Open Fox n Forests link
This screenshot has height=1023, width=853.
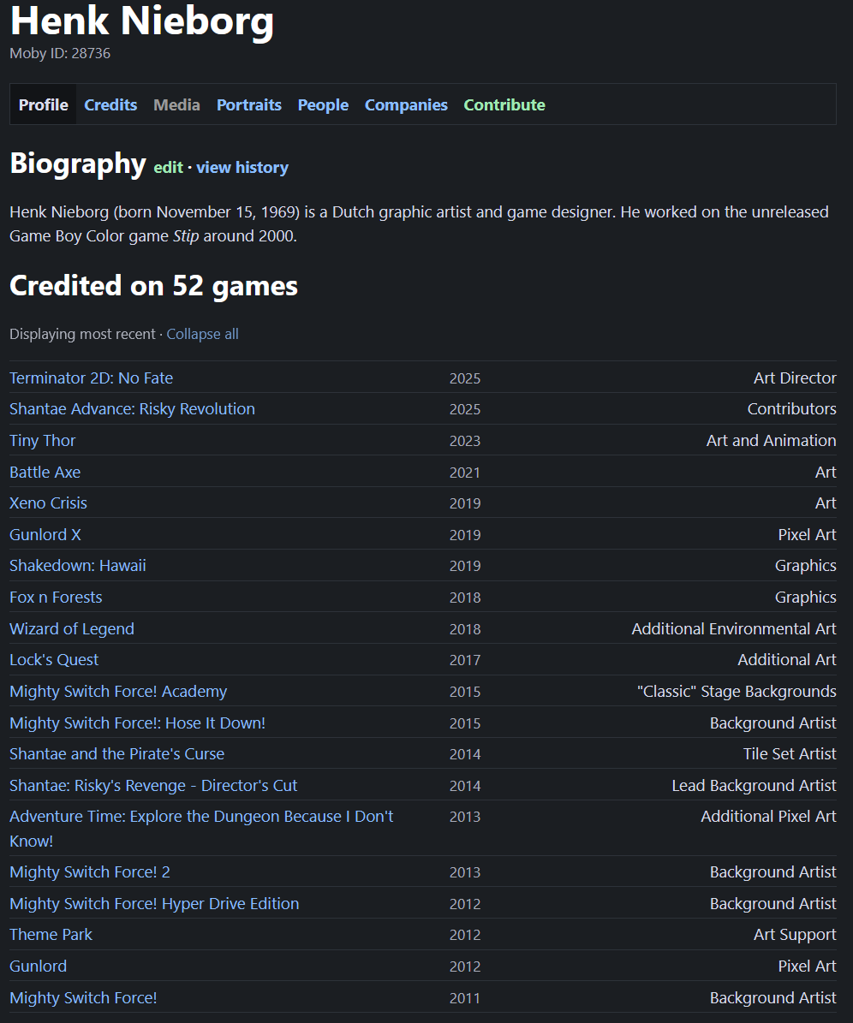click(x=57, y=597)
